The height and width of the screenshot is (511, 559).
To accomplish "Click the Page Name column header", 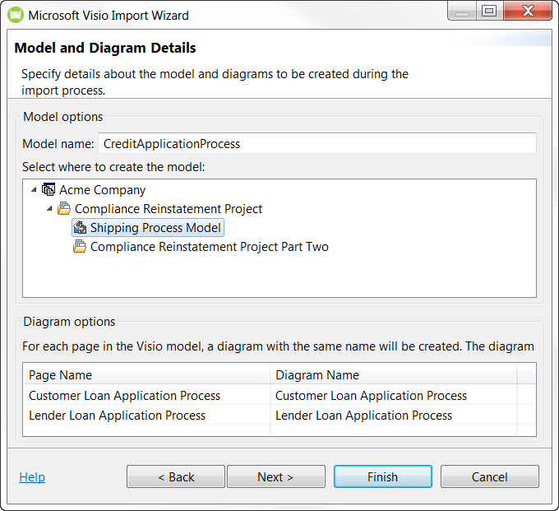I will [x=146, y=374].
